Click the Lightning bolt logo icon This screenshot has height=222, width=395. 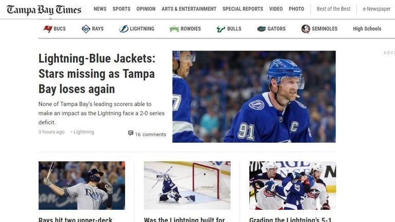click(124, 29)
